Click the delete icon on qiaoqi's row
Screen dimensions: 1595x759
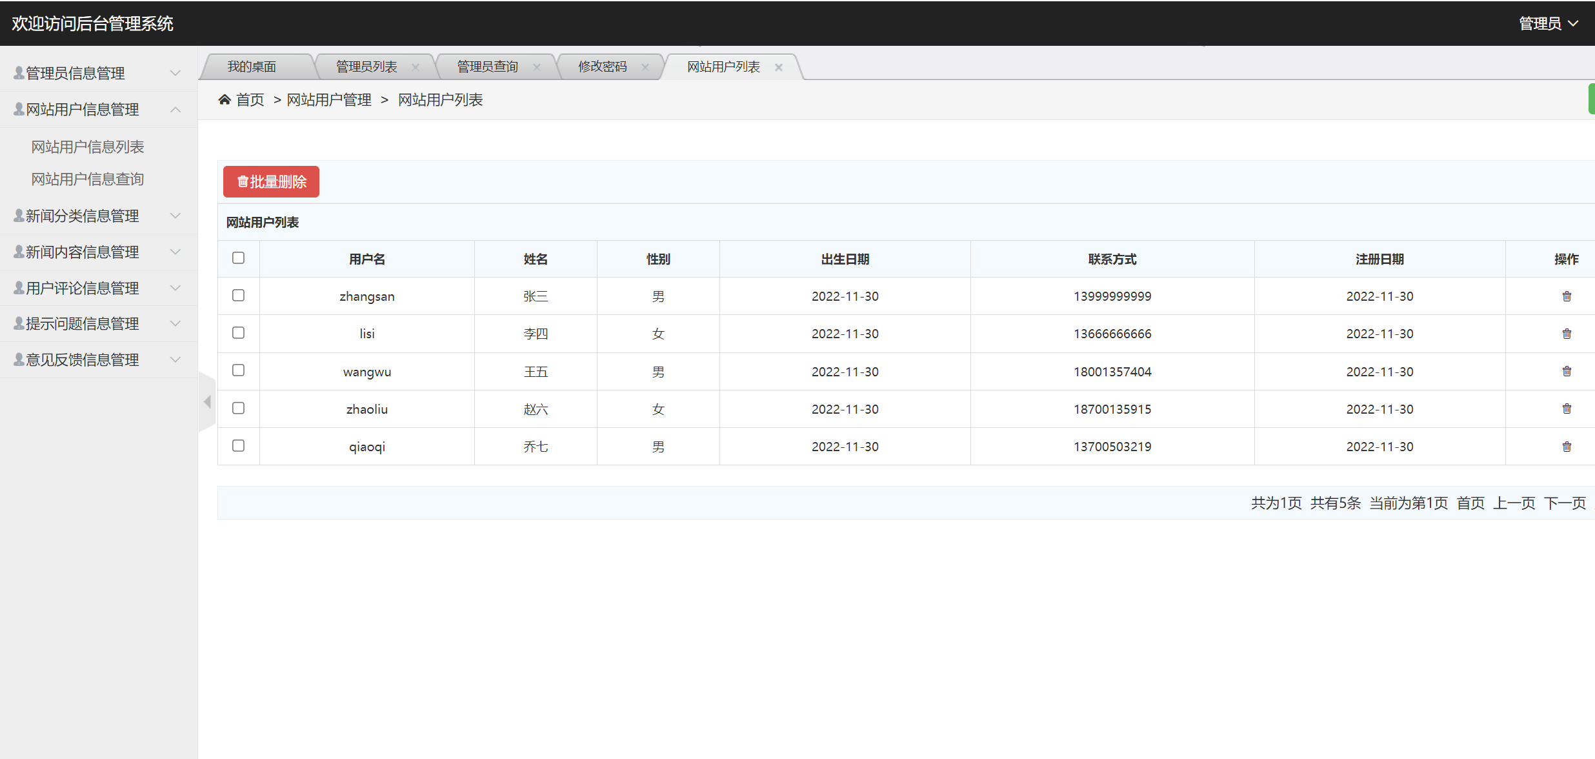pos(1567,446)
